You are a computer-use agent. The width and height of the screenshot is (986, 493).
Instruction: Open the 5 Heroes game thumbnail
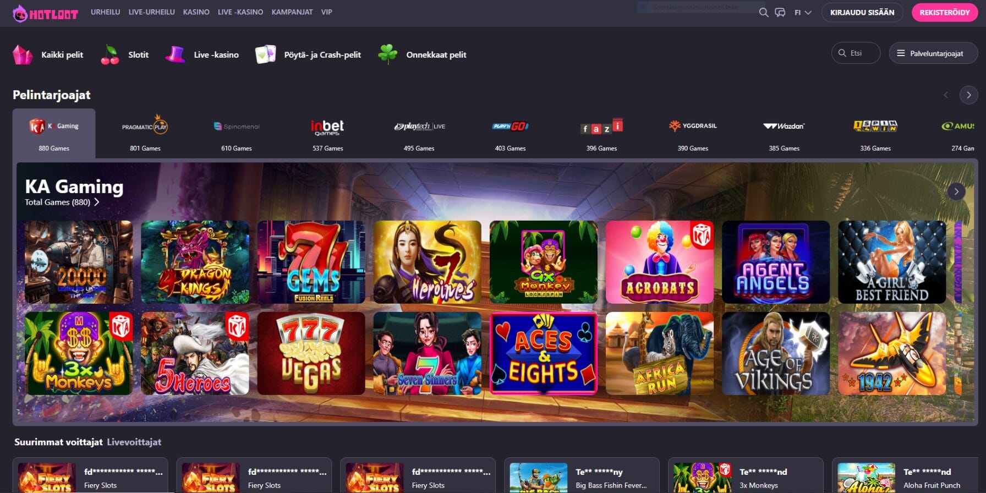point(195,353)
